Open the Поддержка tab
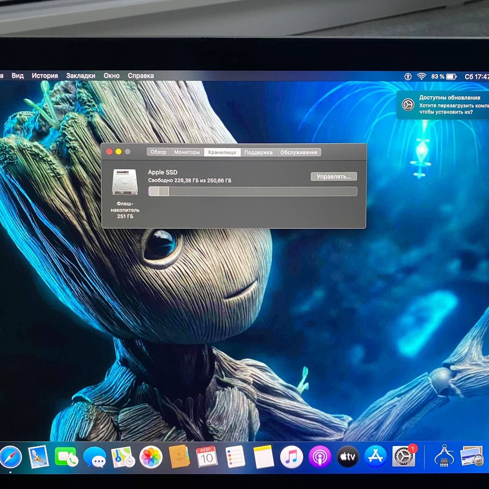Viewport: 489px width, 489px height. pyautogui.click(x=258, y=152)
